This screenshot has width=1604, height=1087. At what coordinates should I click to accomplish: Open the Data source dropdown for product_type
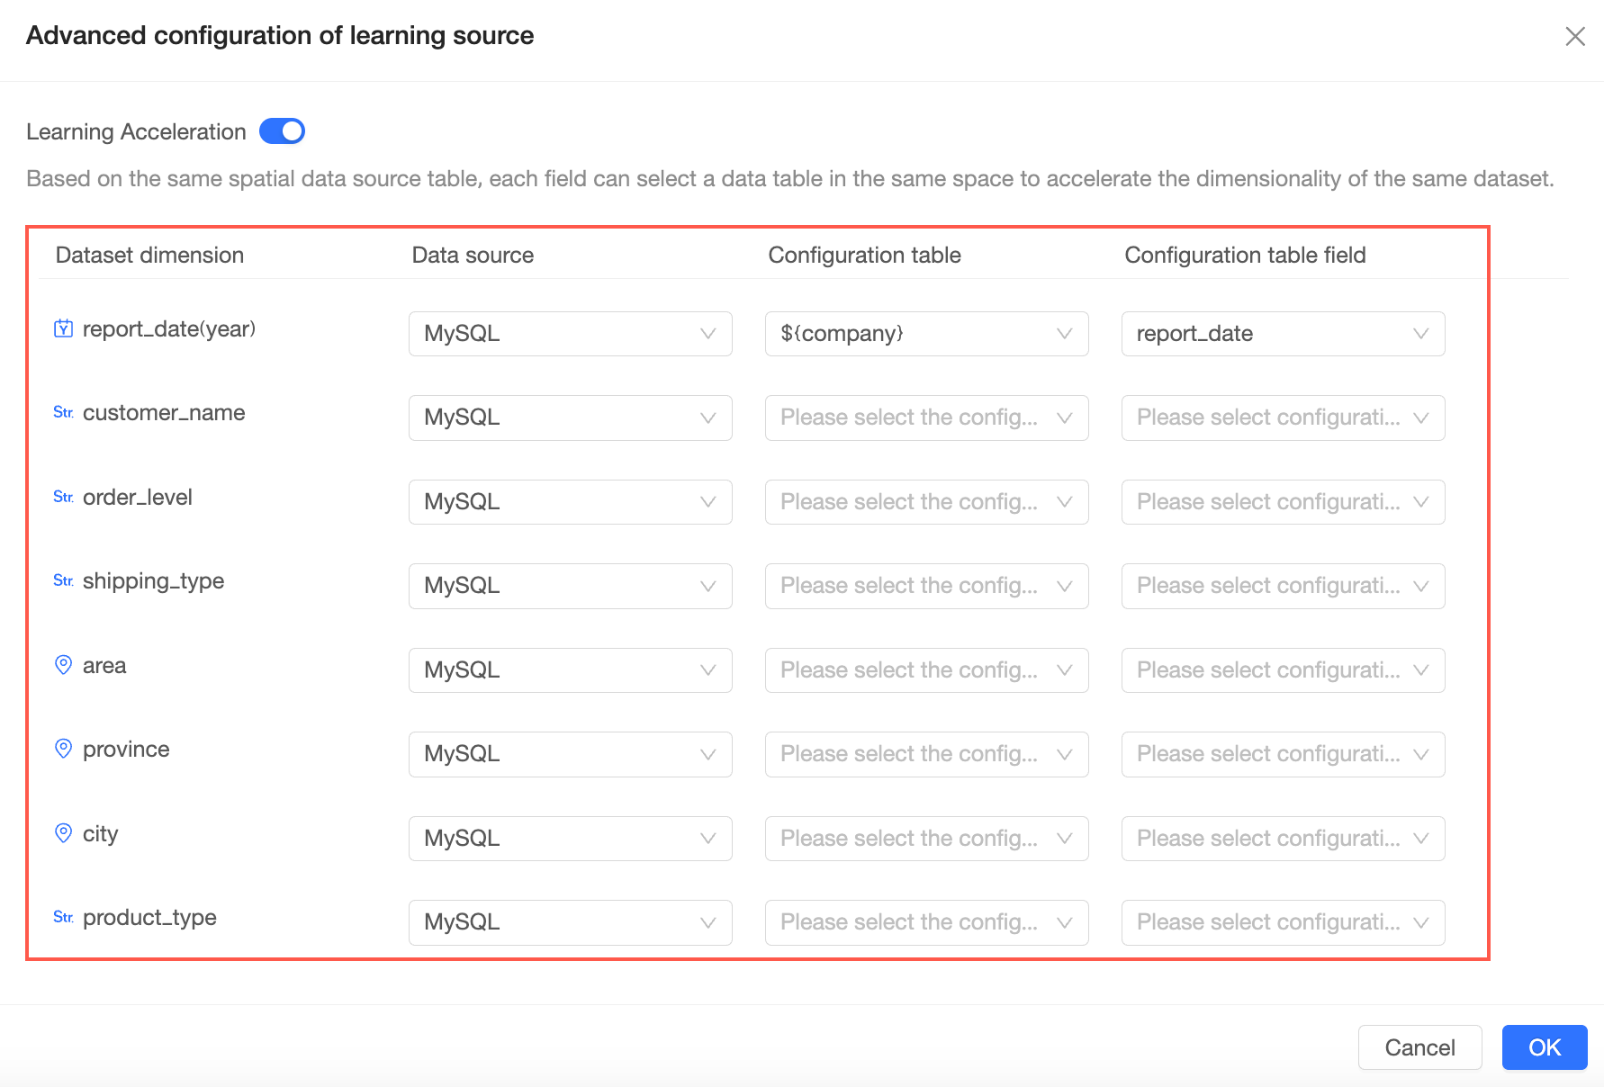[571, 922]
